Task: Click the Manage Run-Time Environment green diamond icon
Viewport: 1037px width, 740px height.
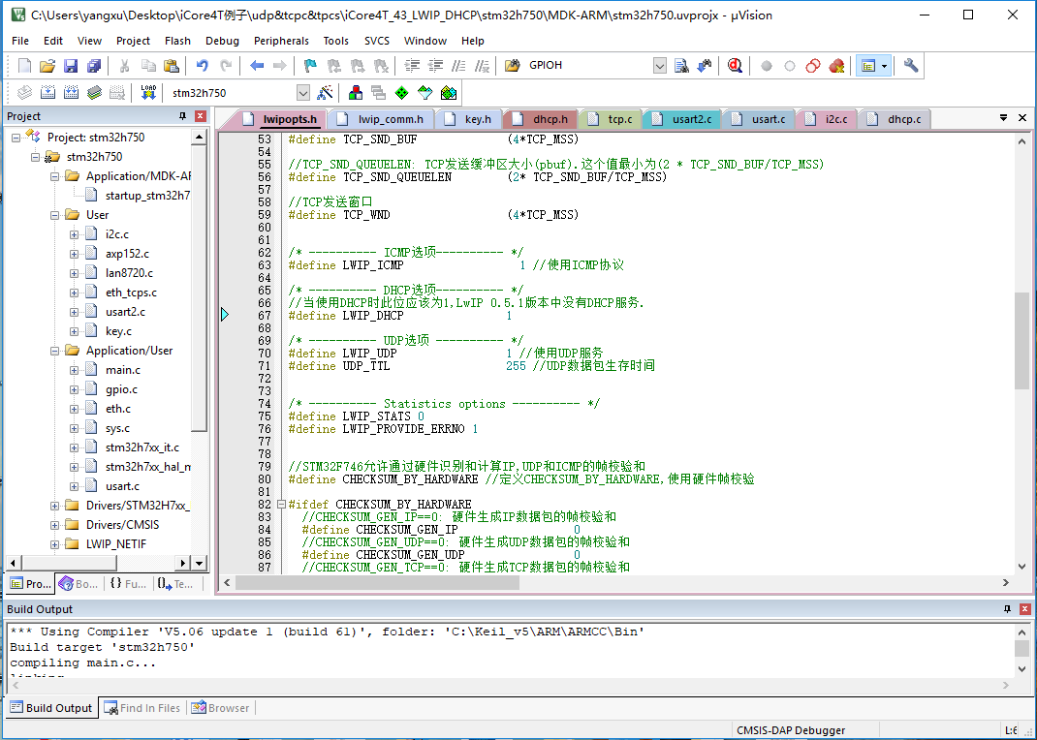Action: point(401,92)
